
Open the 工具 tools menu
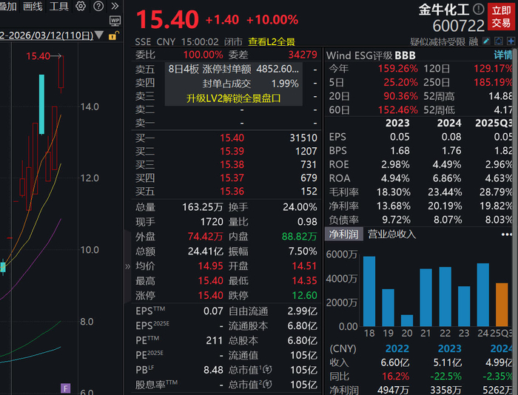[58, 6]
